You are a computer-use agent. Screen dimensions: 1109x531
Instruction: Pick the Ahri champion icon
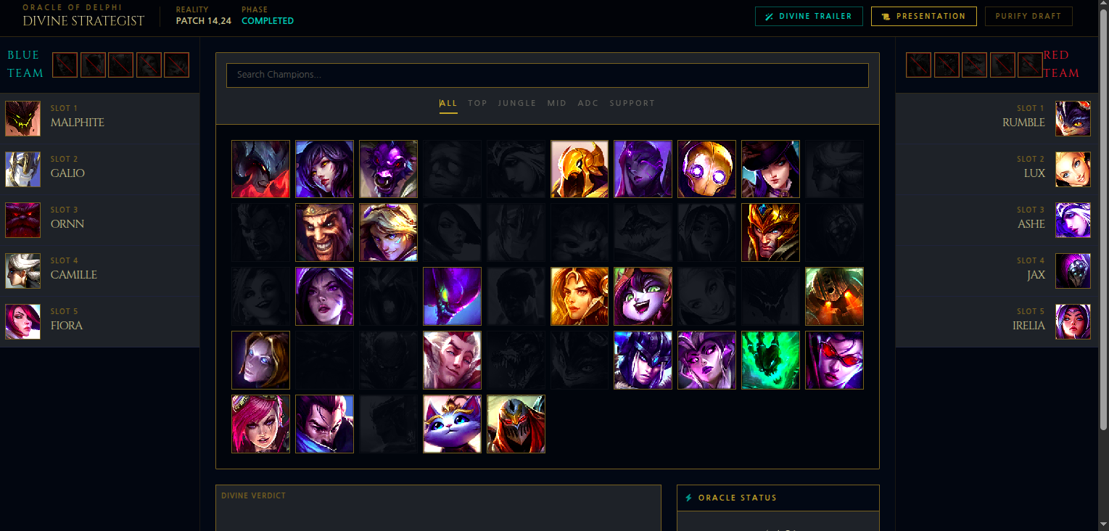(324, 169)
